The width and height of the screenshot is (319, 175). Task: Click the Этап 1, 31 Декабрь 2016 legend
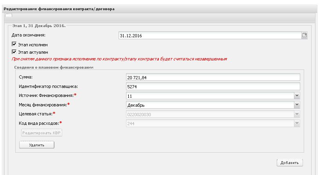coord(37,25)
